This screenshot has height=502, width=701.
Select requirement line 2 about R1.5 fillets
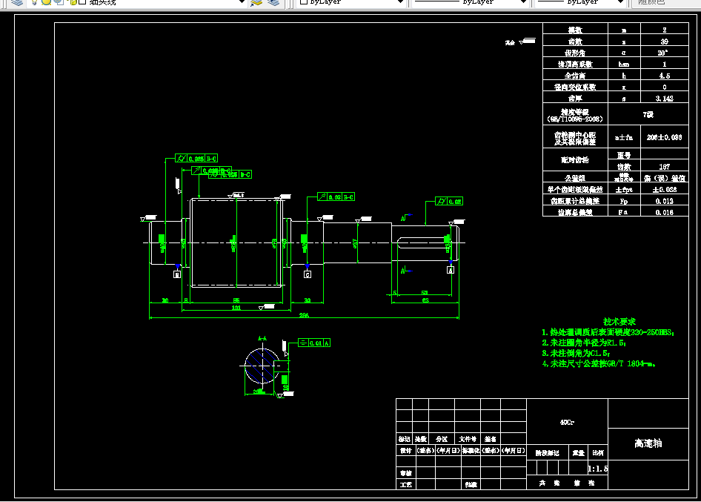pos(584,343)
